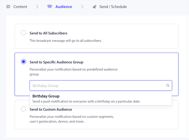Click the magnifier icon in the group search field
Image resolution: width=189 pixels, height=140 pixels.
tap(168, 86)
